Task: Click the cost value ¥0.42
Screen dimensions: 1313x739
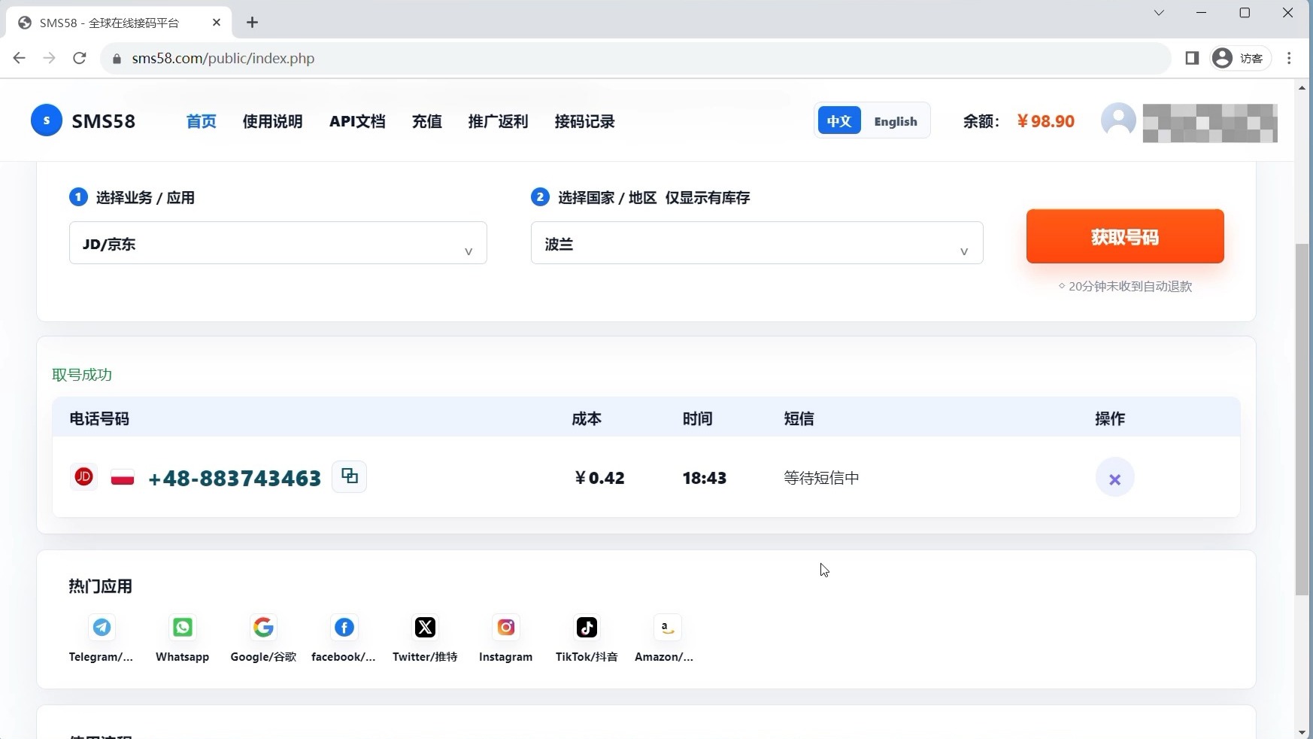Action: click(599, 478)
